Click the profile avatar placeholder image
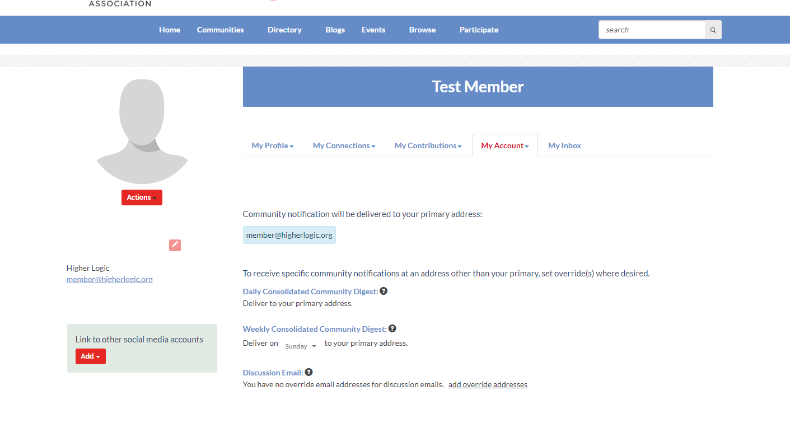This screenshot has height=428, width=790. click(x=142, y=131)
